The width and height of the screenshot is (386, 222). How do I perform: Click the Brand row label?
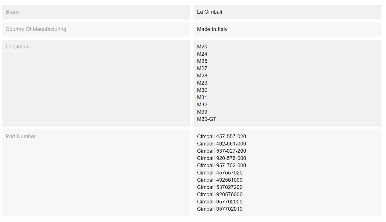pyautogui.click(x=13, y=12)
